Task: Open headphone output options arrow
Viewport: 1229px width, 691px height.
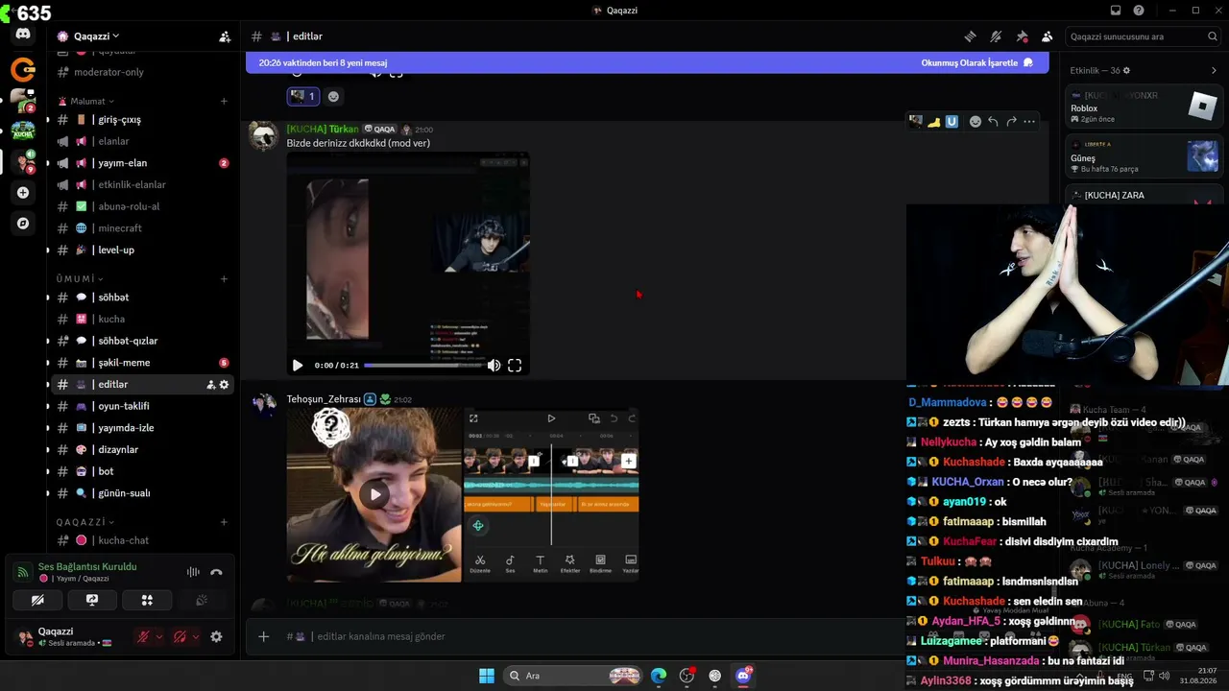Action: point(196,636)
